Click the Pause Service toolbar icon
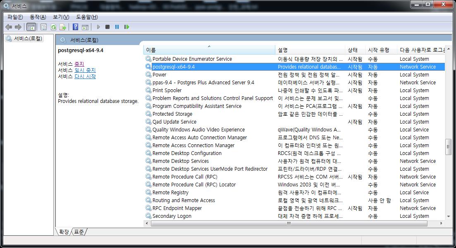Viewport: 456px width, 248px height. pyautogui.click(x=117, y=27)
